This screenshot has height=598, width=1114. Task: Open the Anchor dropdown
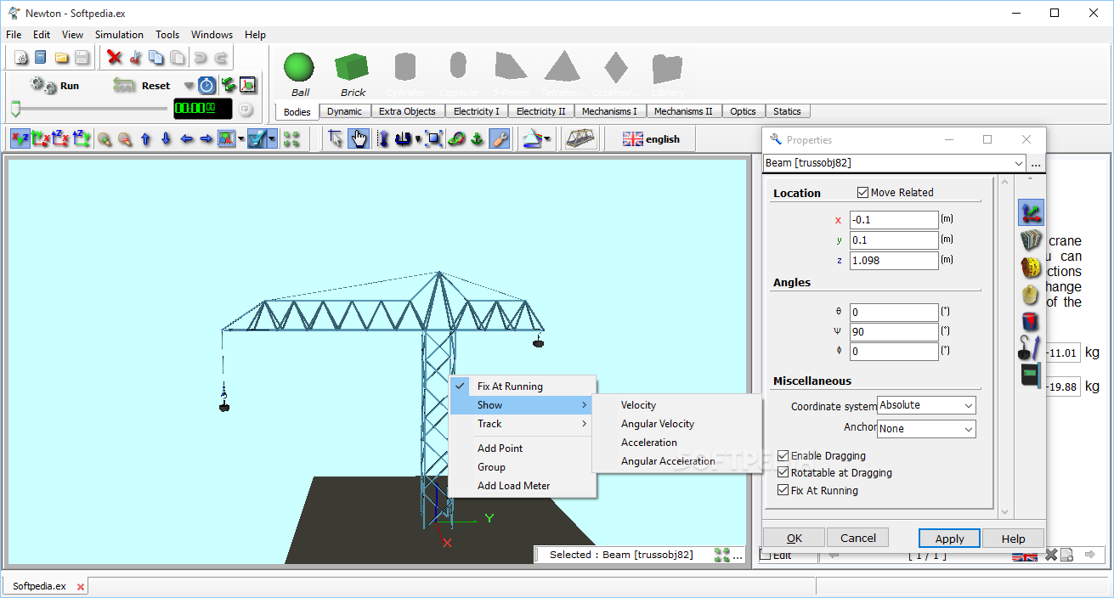926,429
